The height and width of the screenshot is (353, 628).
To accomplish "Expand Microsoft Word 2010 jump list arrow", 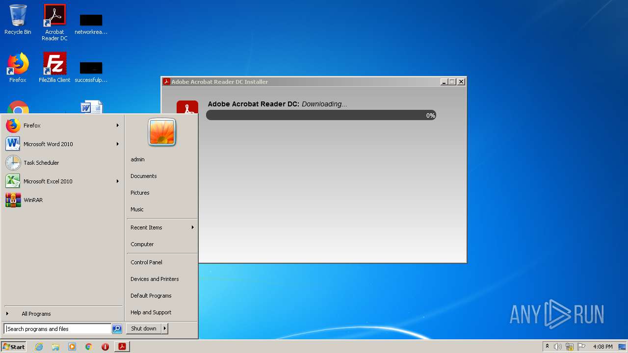I will tap(118, 144).
